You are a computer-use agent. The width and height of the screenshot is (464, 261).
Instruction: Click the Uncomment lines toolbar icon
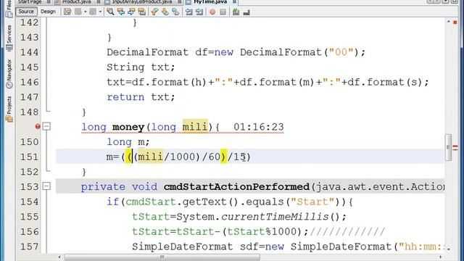pos(246,12)
